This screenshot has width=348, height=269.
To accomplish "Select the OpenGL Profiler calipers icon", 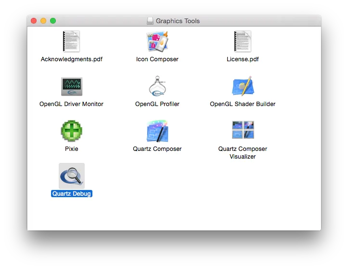I will (x=157, y=86).
